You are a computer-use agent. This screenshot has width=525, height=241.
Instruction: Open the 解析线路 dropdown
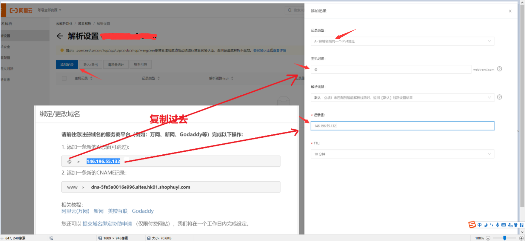402,98
